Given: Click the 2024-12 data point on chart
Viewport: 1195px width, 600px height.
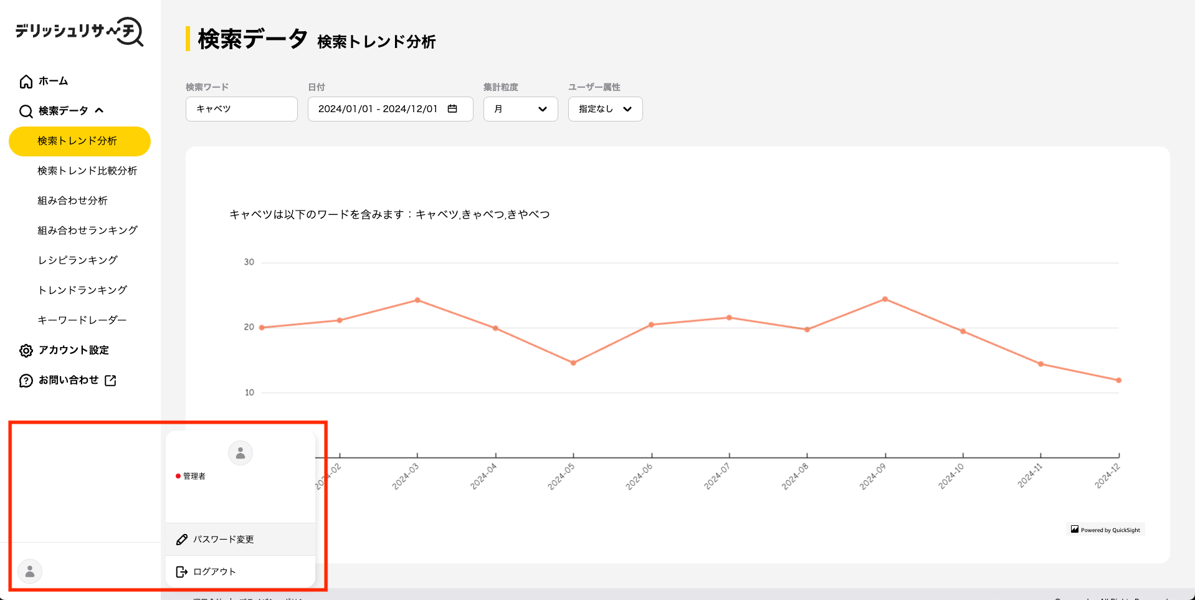Looking at the screenshot, I should [x=1119, y=380].
